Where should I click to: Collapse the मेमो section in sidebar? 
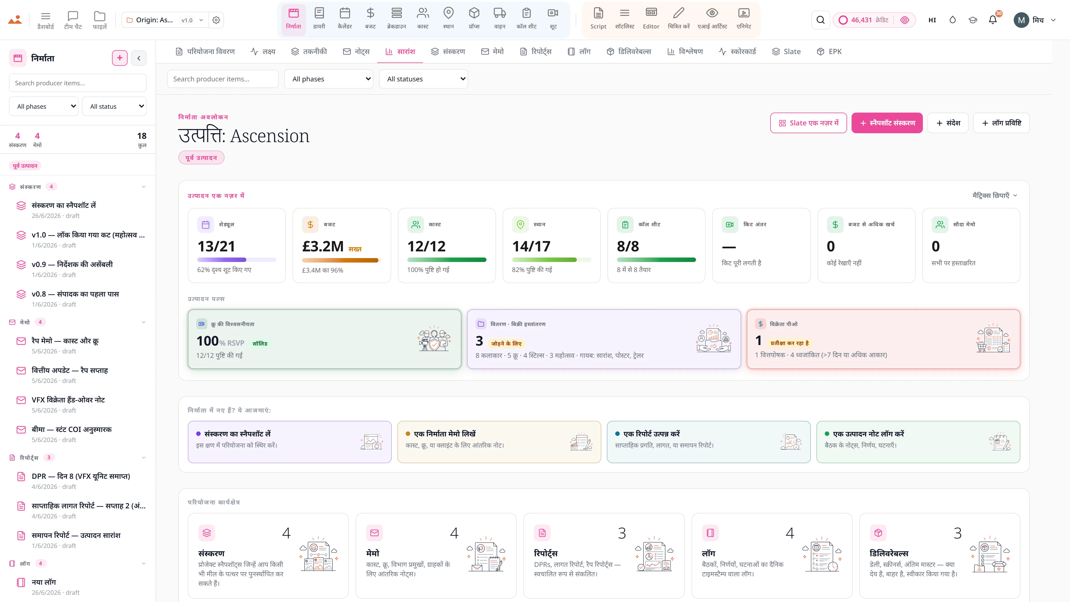point(144,322)
